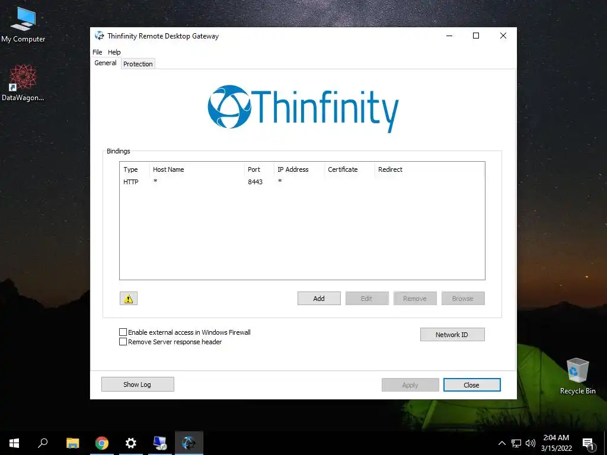This screenshot has height=455, width=607.
Task: Click the Apply button
Action: click(x=410, y=385)
